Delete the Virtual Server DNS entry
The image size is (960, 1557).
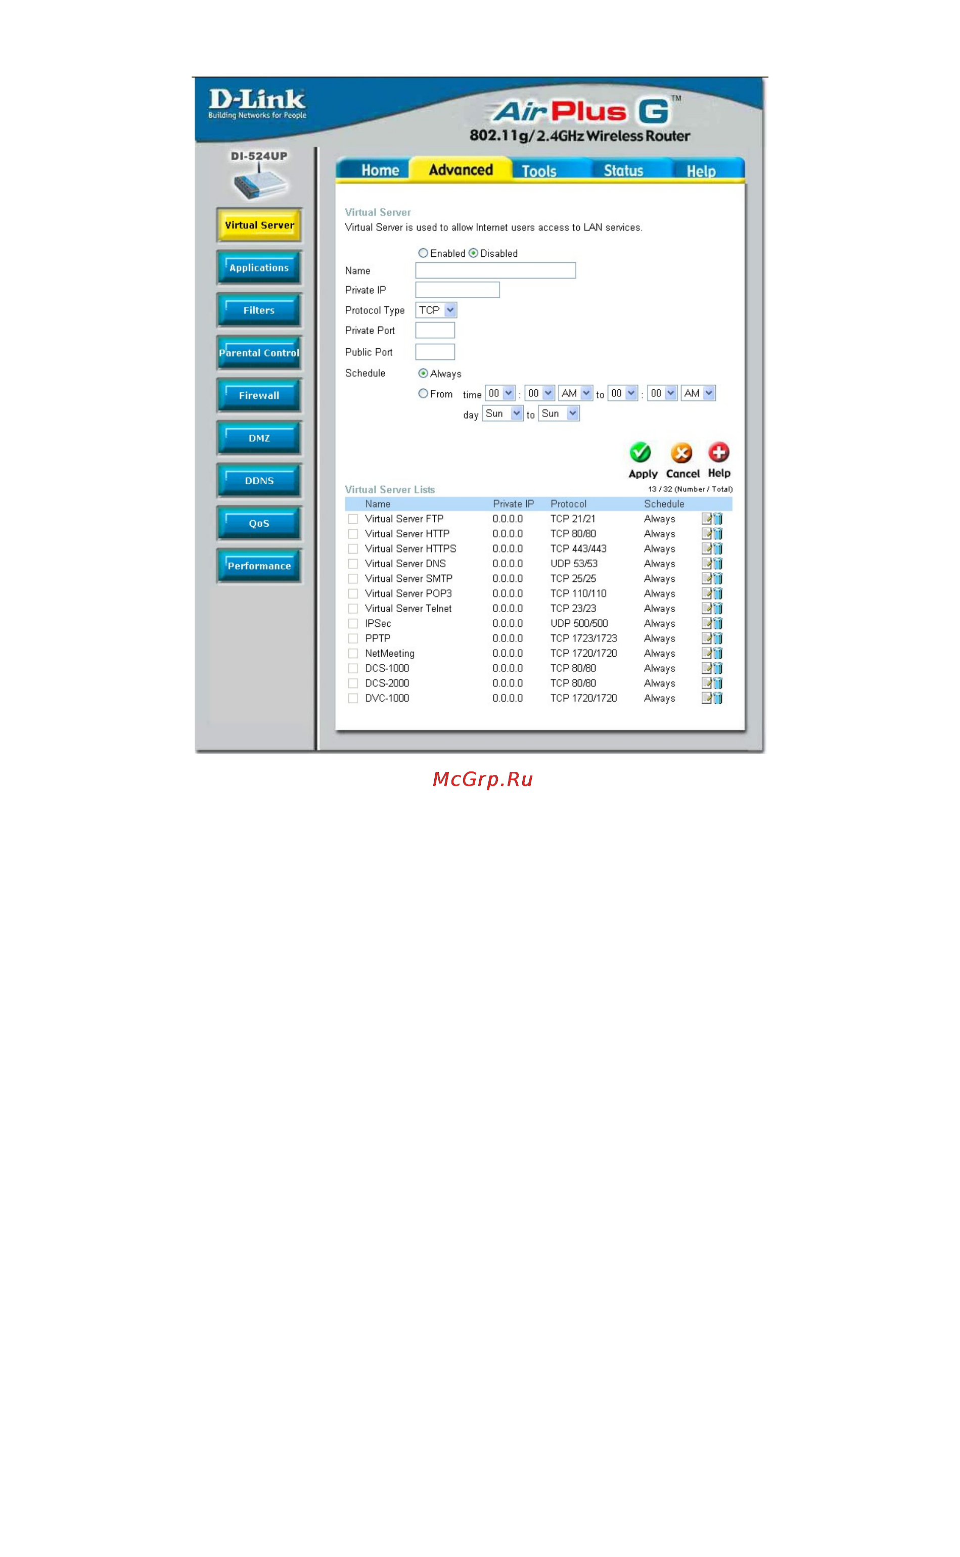pyautogui.click(x=717, y=564)
